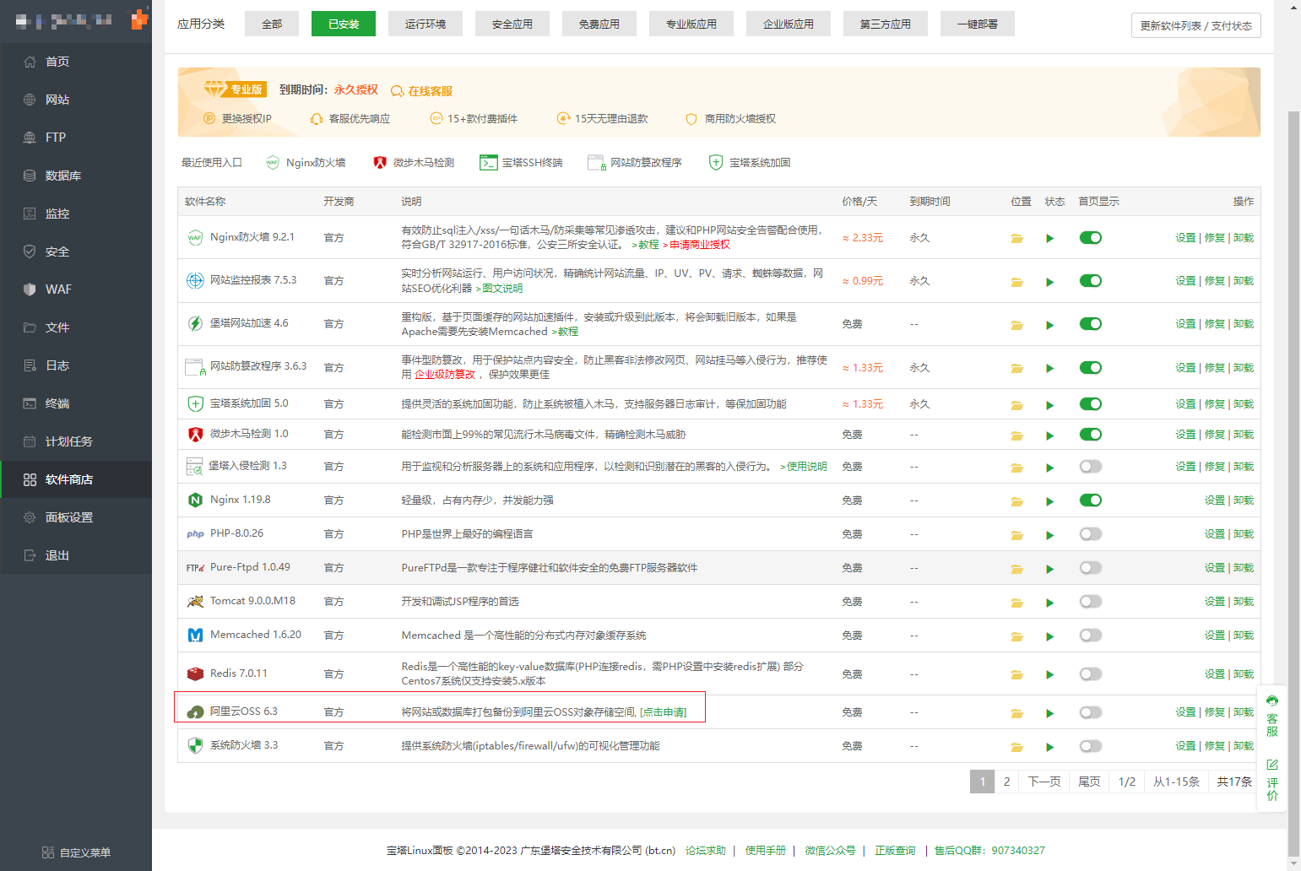Switch to the 全部 category tab
The image size is (1301, 871).
(x=272, y=24)
